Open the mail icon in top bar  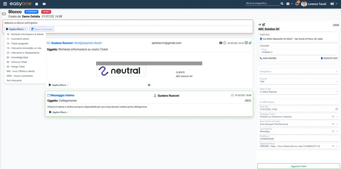coord(44,4)
